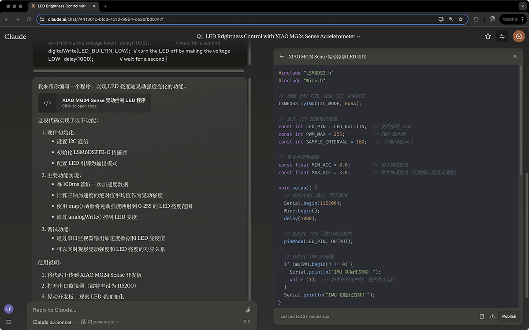Click the code brackets icon on artifact card
Viewport: 529px width, 330px height.
47,103
